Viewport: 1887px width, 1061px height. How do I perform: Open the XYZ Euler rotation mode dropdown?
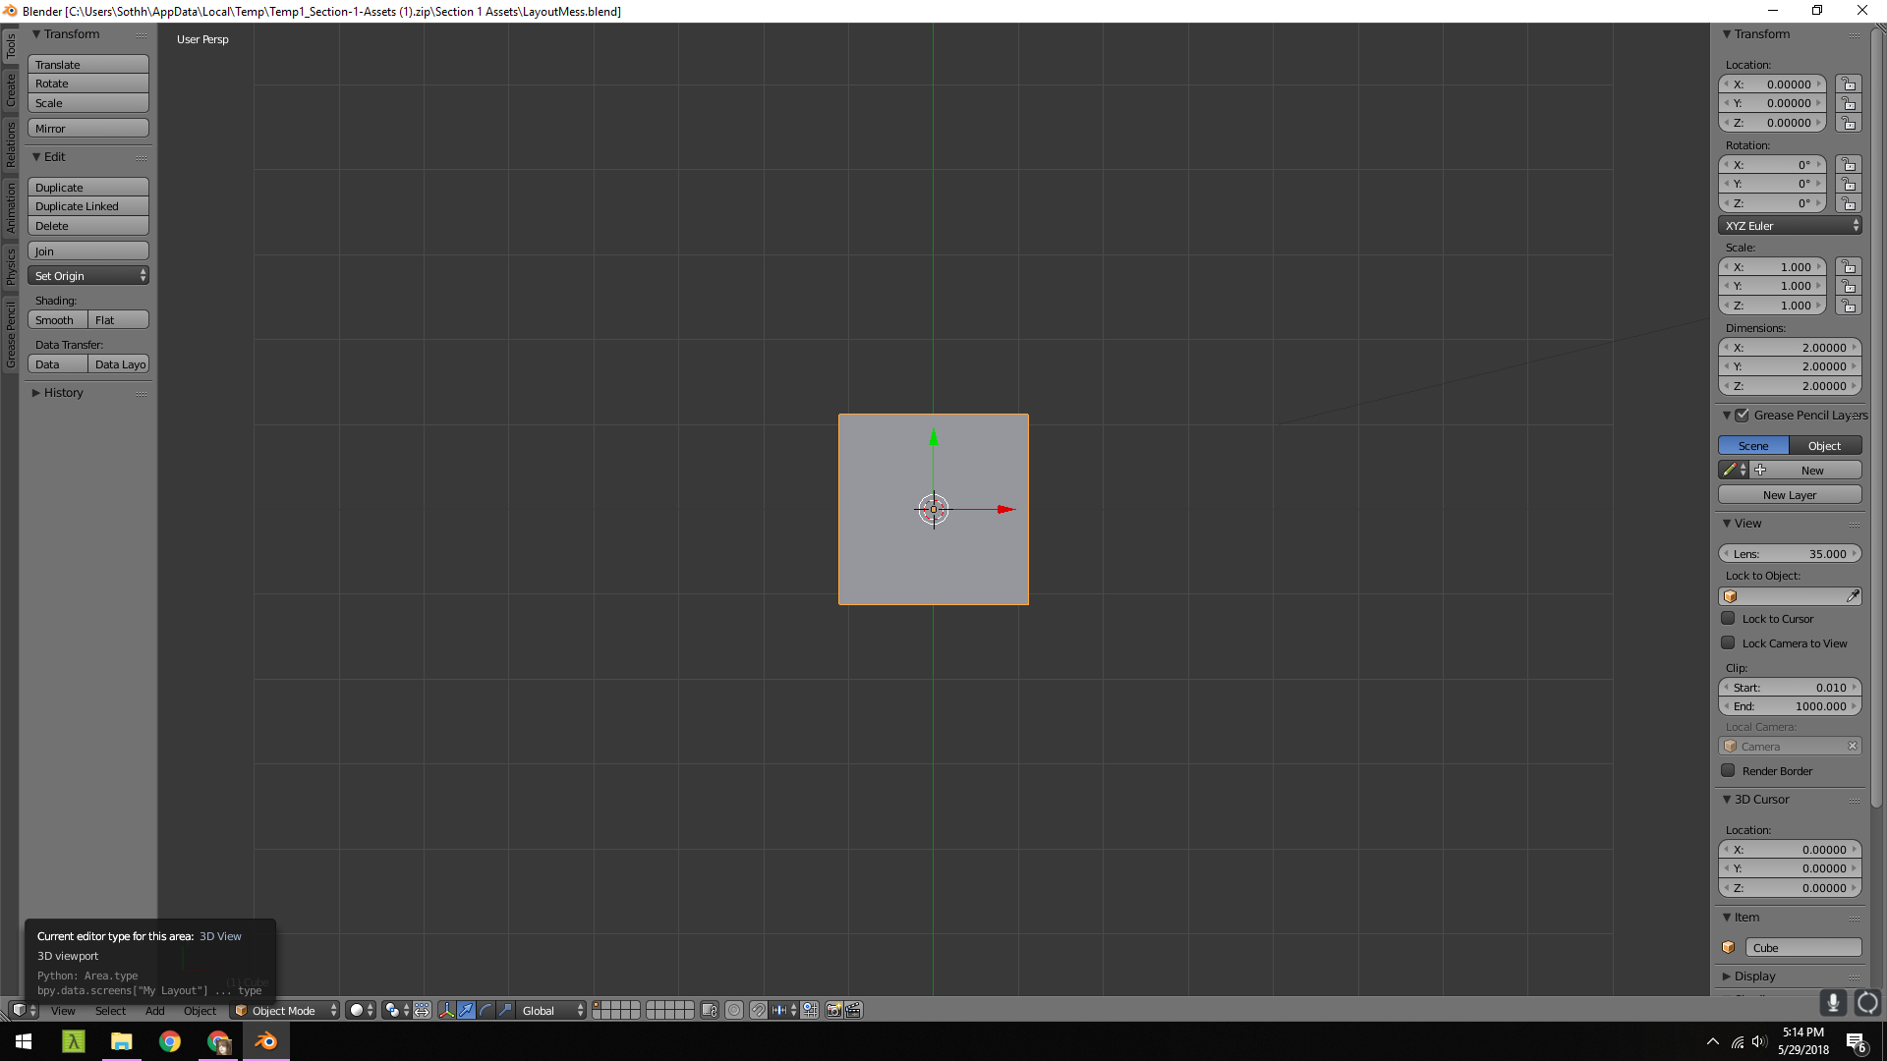coord(1790,226)
